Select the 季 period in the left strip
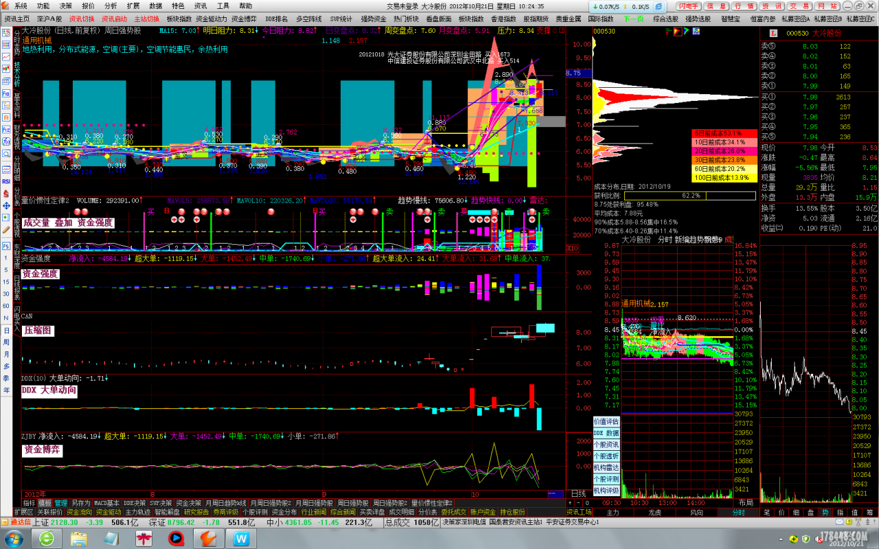The image size is (879, 549). [7, 378]
